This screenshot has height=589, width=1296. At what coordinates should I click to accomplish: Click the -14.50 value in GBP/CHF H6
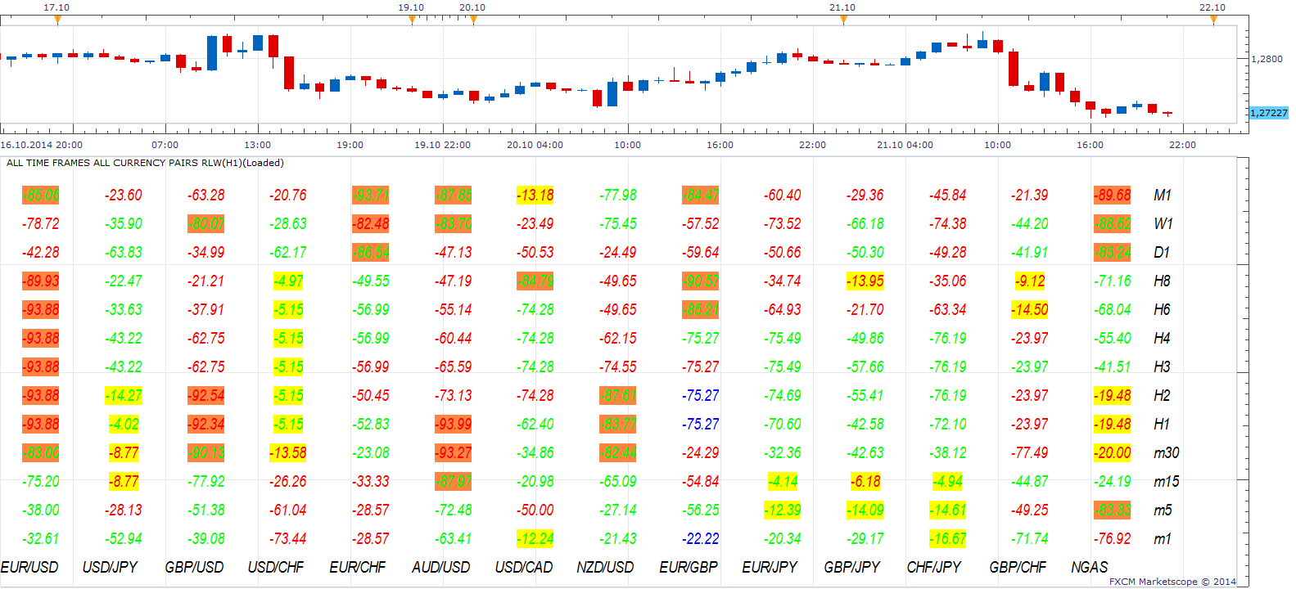pyautogui.click(x=1030, y=310)
